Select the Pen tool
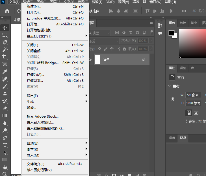The image size is (206, 176). 5,138
